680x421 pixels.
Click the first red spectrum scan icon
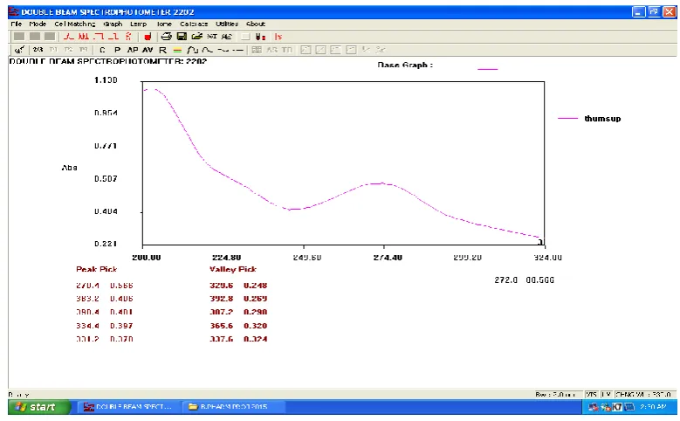tap(68, 37)
